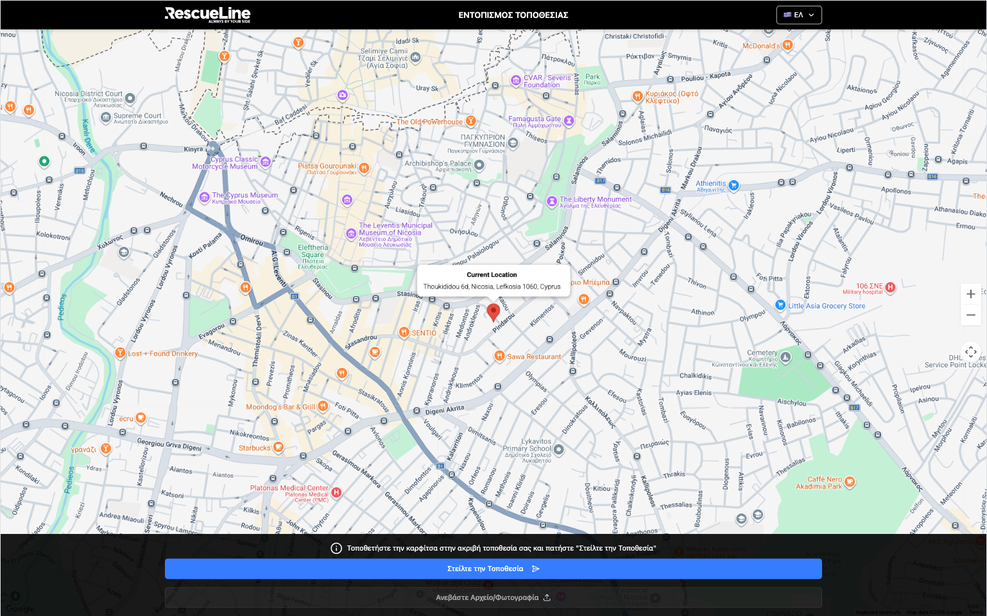Select Moondog's Bar & Grill icon
987x616 pixels.
tap(323, 406)
